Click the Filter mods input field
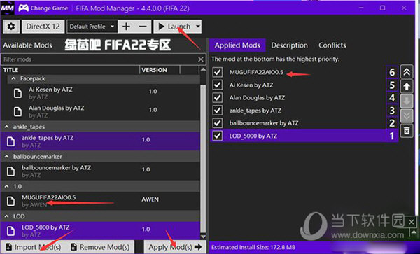Viewport: 420px width, 254px height. [x=99, y=59]
